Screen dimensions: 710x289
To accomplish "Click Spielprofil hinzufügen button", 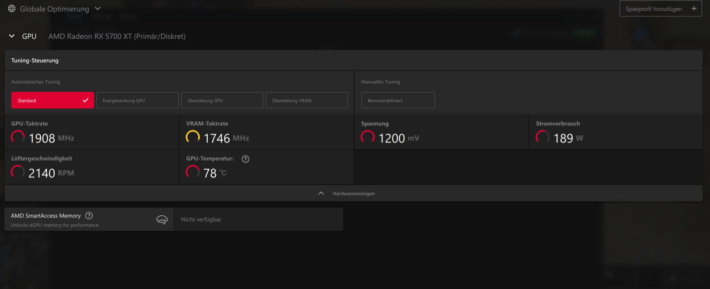I will tap(660, 9).
